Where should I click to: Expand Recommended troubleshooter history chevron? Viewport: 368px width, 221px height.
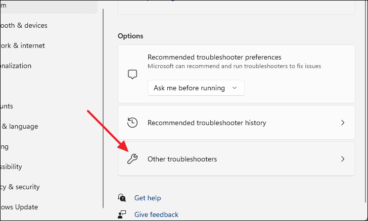pyautogui.click(x=343, y=123)
